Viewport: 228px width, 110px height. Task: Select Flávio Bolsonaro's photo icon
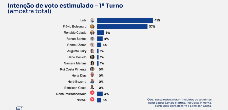pos(92,26)
